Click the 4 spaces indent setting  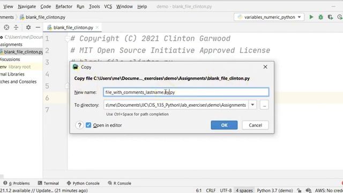244,190
